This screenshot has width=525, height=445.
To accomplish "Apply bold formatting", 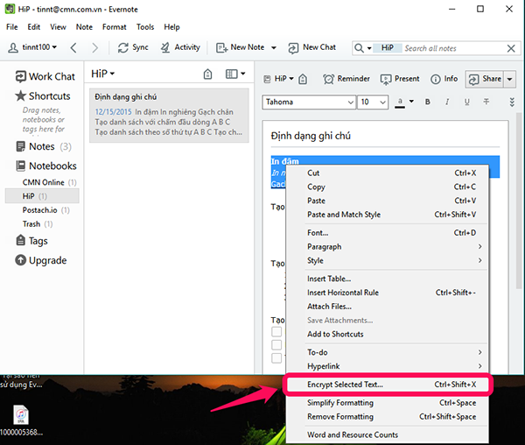I will point(428,102).
